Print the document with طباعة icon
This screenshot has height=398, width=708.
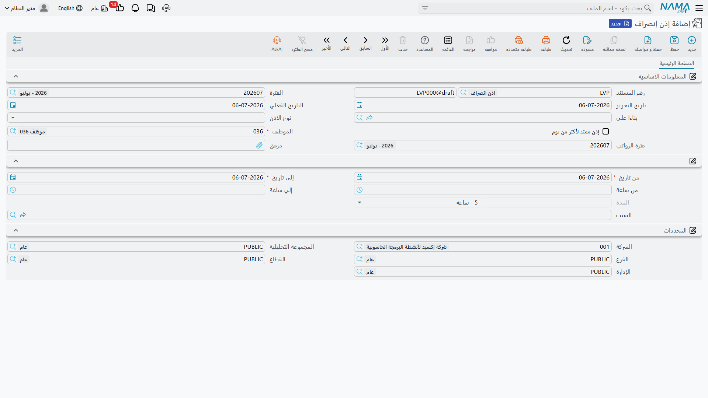pos(546,40)
